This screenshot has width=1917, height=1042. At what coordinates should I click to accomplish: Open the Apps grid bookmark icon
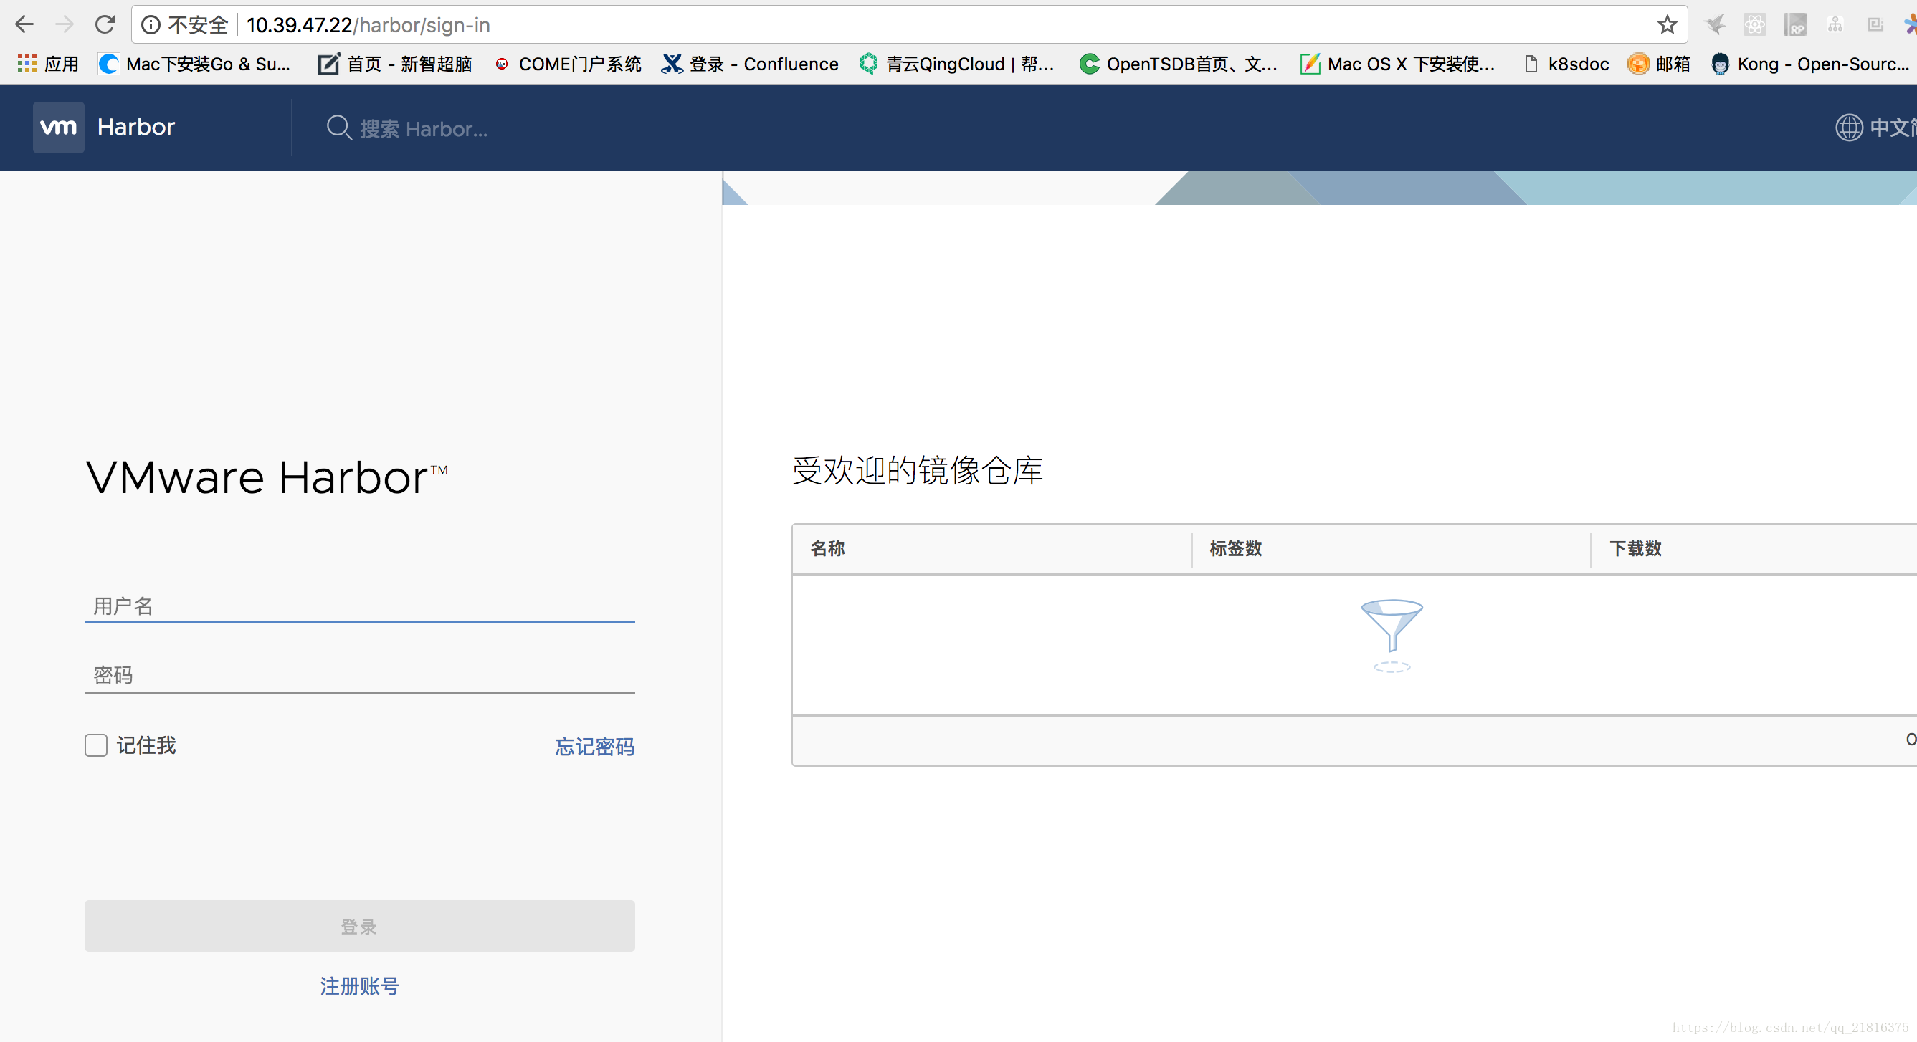[x=27, y=64]
